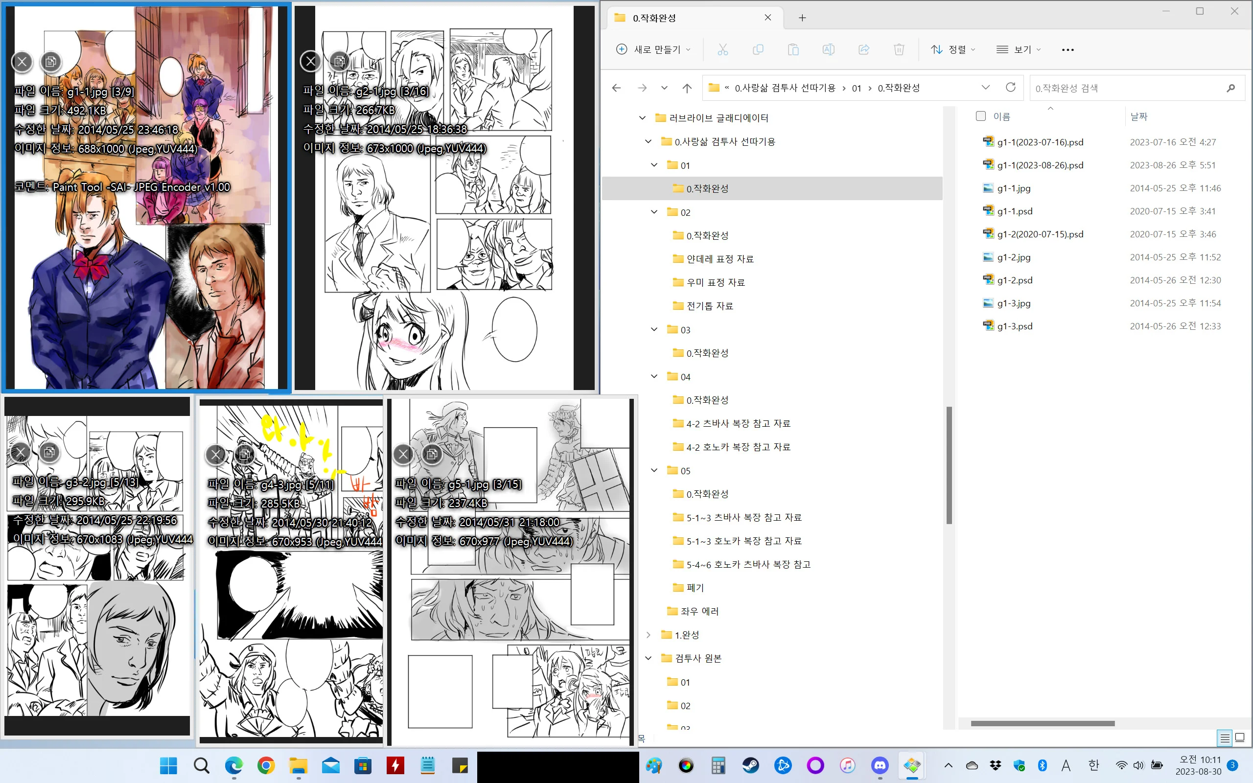Screen dimensions: 1253x783
Task: Open recent locations dropdown next to forward
Action: 664,88
